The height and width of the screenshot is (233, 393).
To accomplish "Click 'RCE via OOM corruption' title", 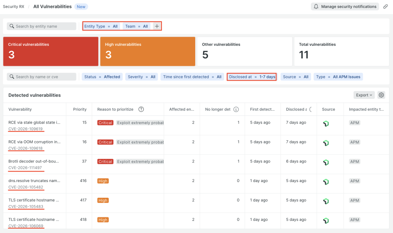I will pos(34,142).
